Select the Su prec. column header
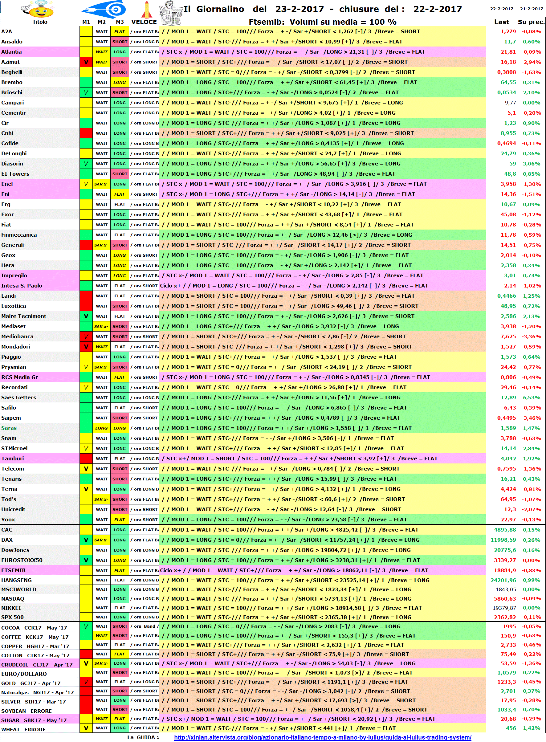Image resolution: width=546 pixels, height=742 pixels. pos(531,22)
